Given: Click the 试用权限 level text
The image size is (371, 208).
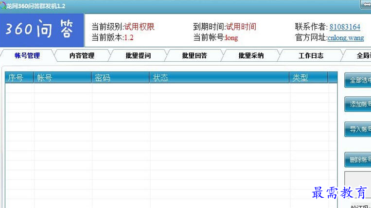Looking at the screenshot, I should coord(140,27).
